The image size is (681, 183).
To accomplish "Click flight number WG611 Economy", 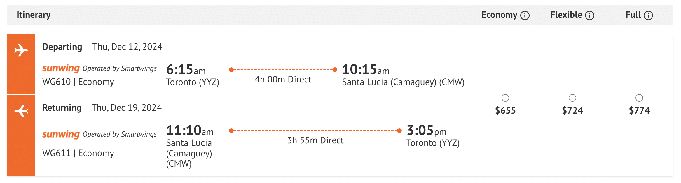I will 78,153.
